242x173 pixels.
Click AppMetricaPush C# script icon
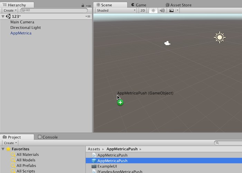[94, 155]
